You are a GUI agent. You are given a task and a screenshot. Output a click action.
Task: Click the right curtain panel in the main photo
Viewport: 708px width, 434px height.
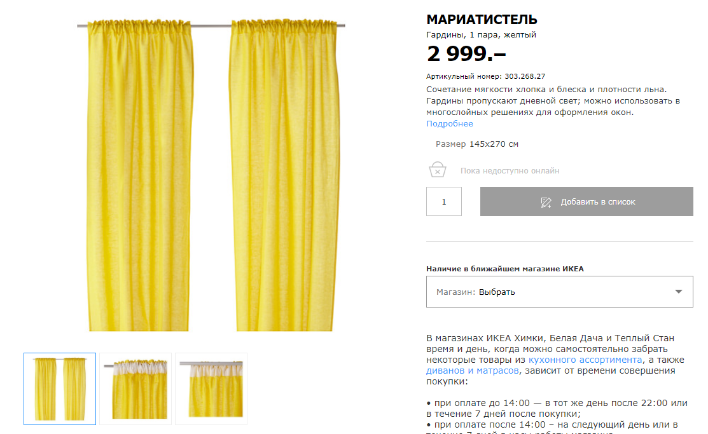[284, 176]
